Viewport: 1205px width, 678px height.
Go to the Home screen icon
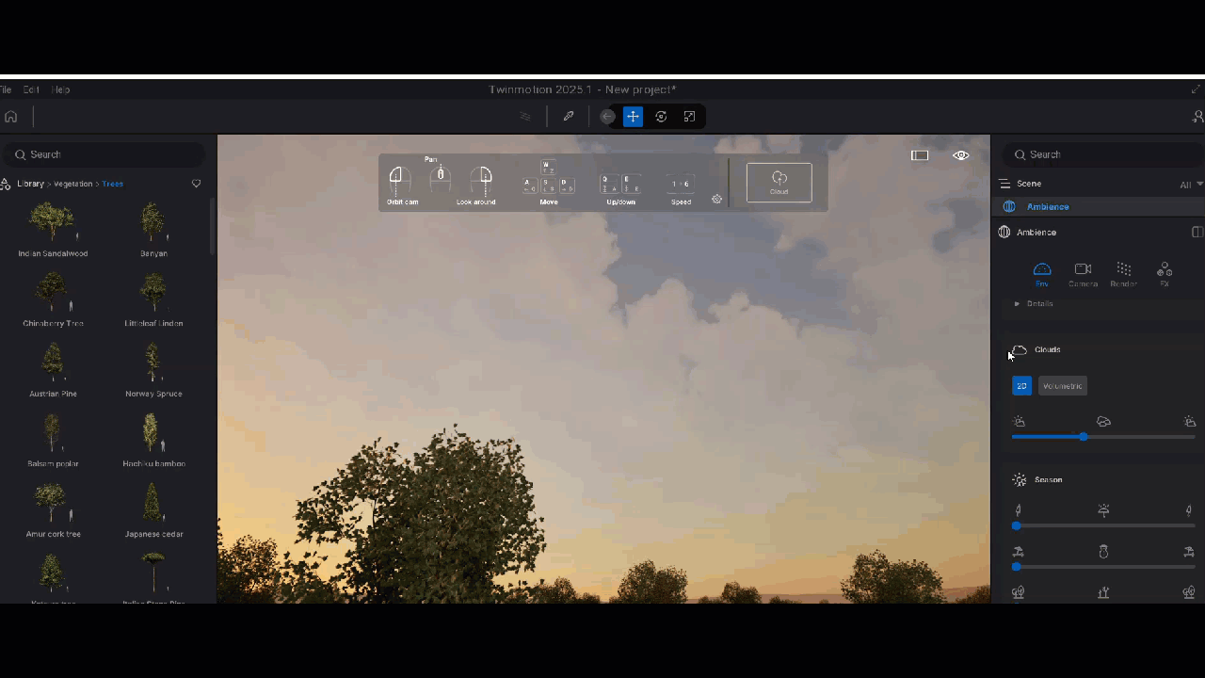(x=11, y=117)
